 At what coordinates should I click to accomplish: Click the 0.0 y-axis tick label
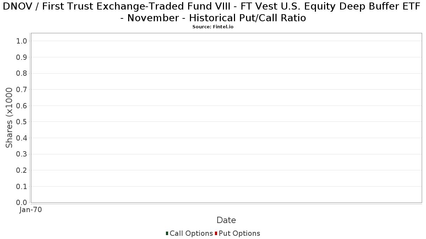point(22,203)
